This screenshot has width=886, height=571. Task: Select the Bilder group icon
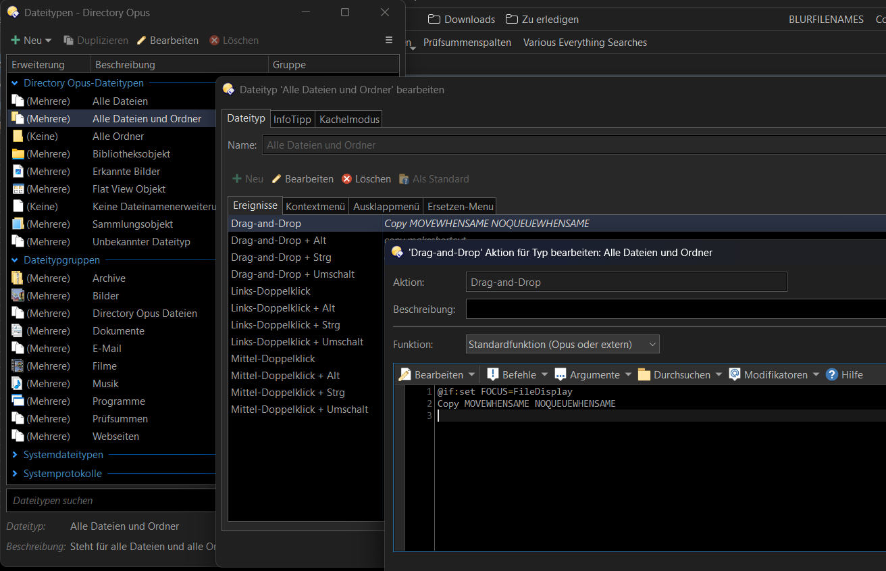click(18, 295)
